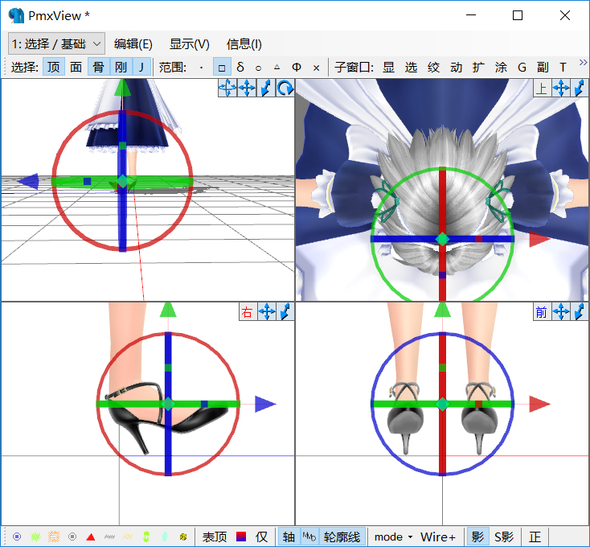Click perspective view rotate icon
This screenshot has width=590, height=547.
click(x=285, y=88)
